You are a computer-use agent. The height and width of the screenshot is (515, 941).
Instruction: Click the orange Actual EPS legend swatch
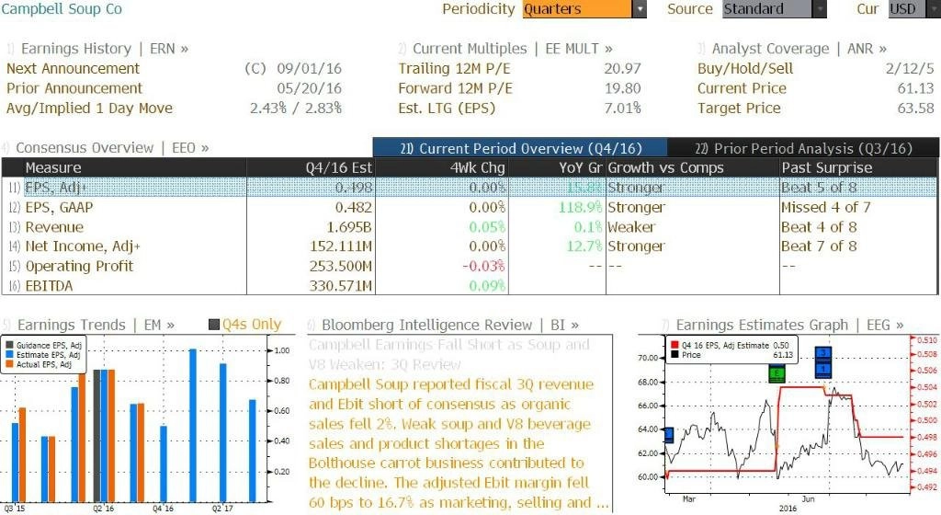pyautogui.click(x=9, y=364)
